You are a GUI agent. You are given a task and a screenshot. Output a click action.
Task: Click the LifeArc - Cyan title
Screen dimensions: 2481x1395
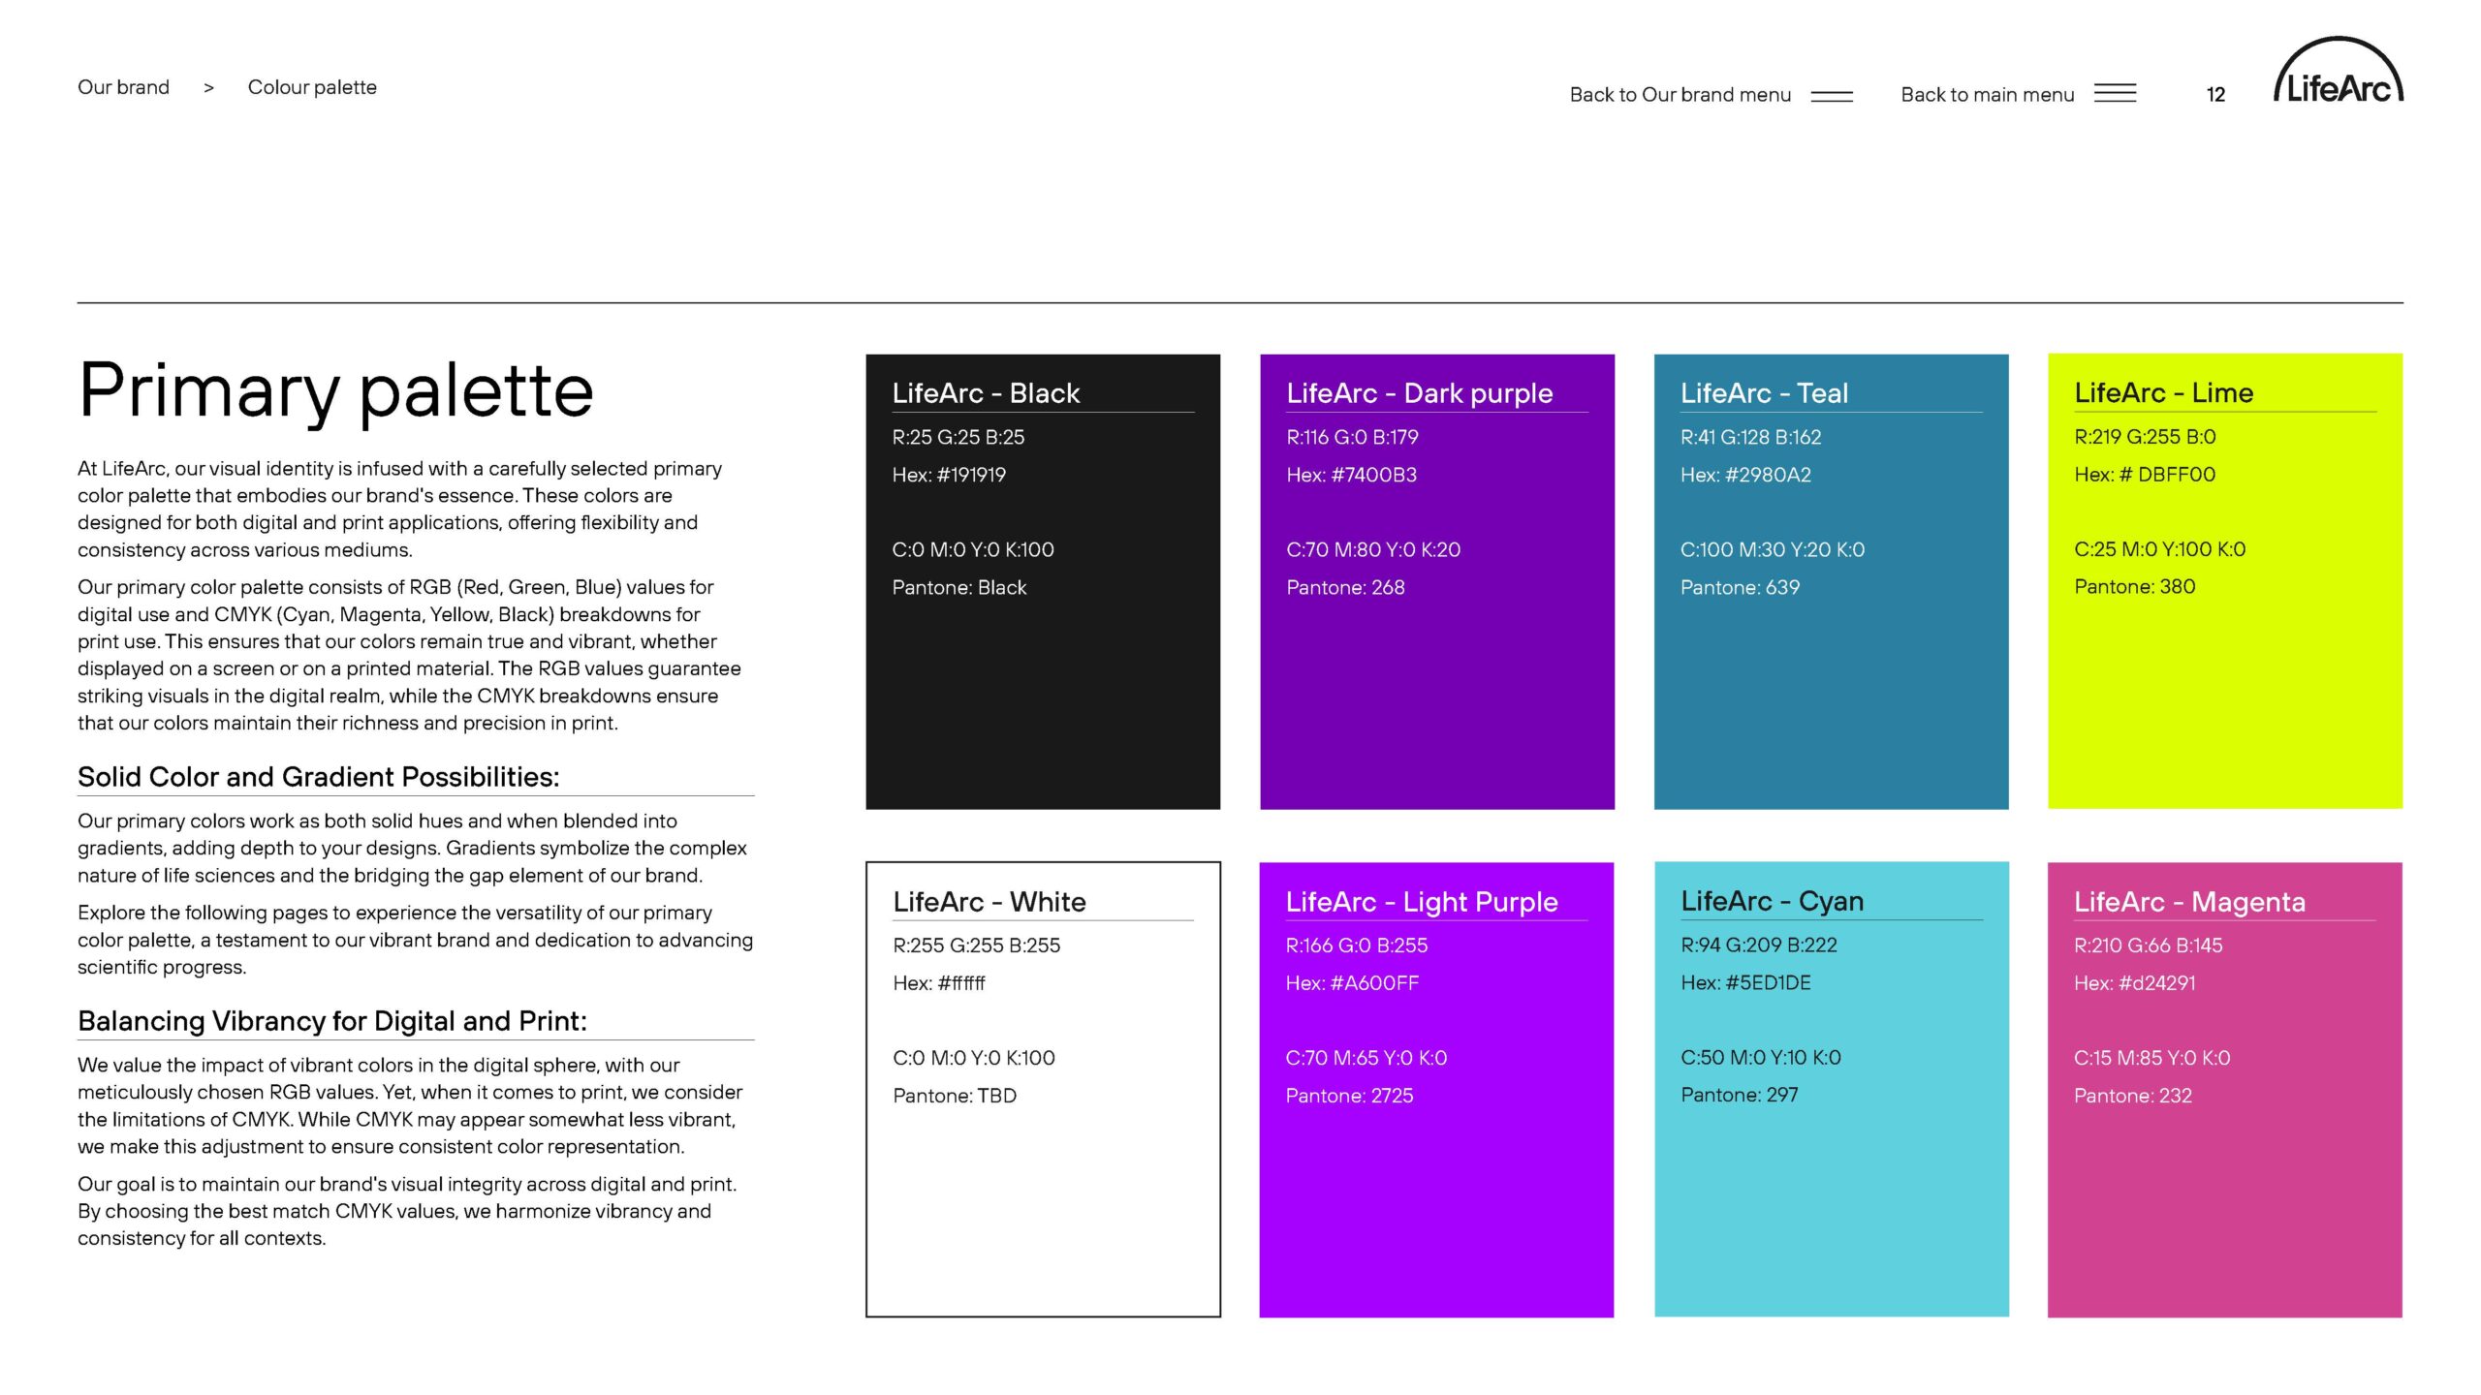point(1773,901)
